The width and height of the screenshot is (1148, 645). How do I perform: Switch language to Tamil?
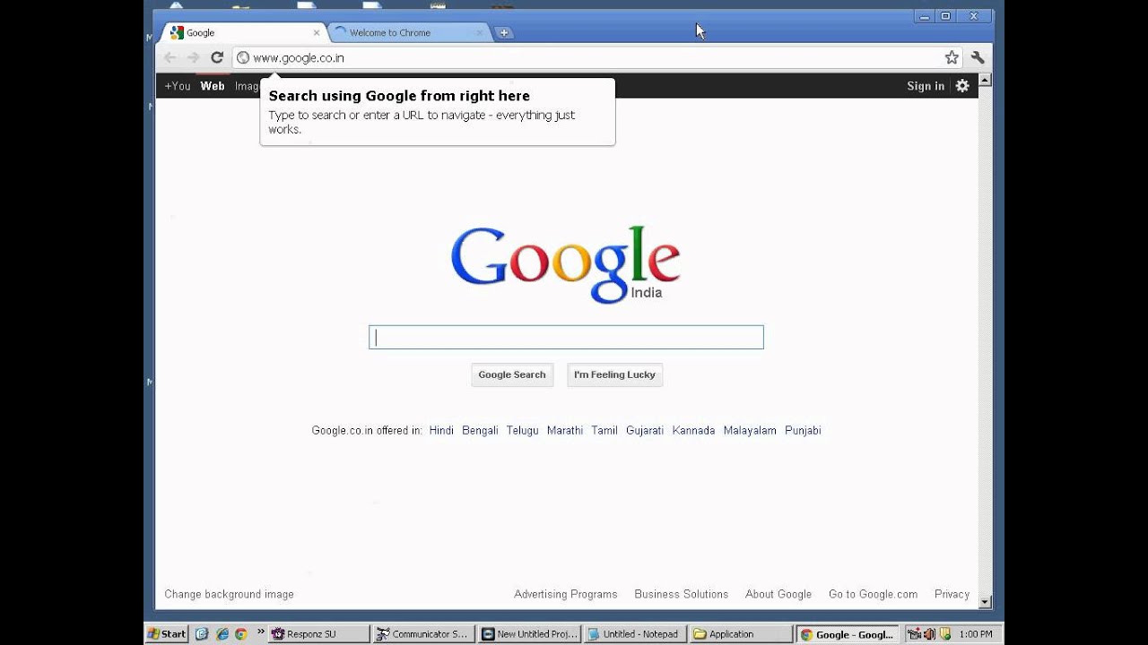pyautogui.click(x=604, y=431)
